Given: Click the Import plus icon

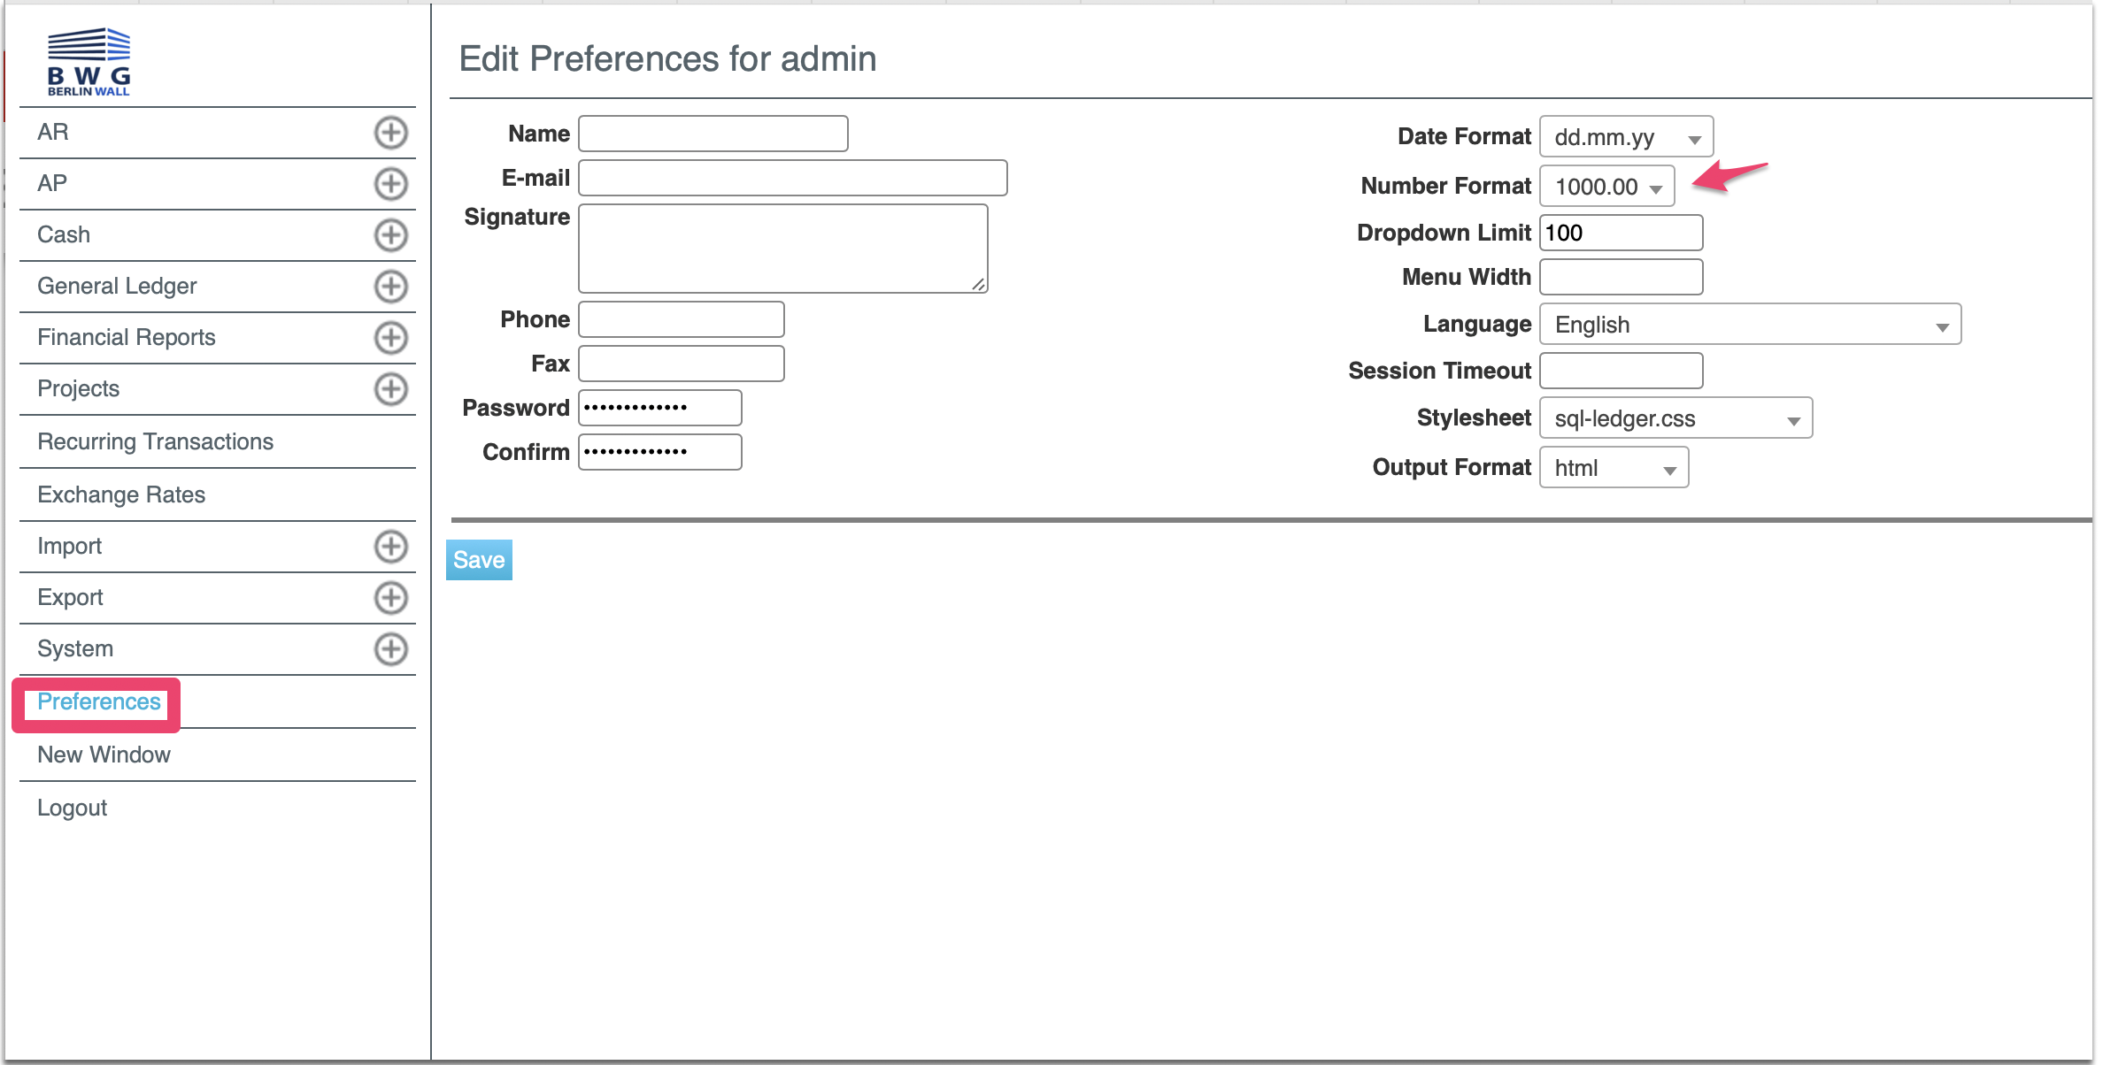Looking at the screenshot, I should coord(390,547).
